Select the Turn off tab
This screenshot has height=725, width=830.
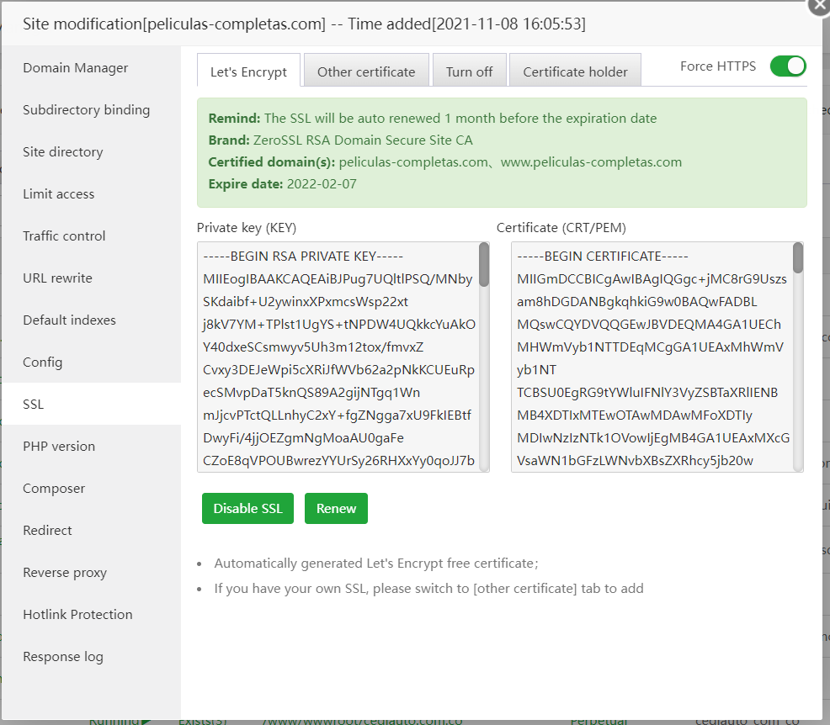tap(469, 71)
